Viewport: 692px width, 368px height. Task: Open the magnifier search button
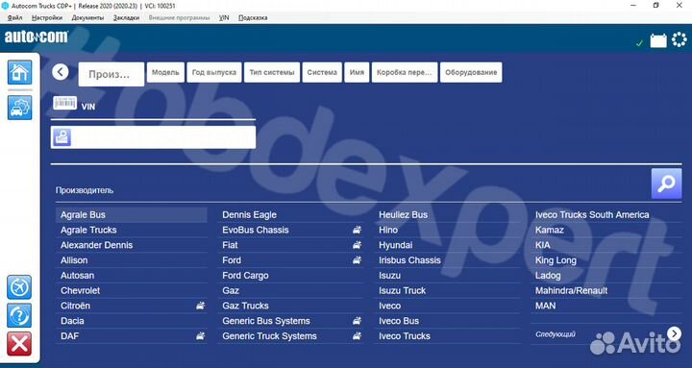coord(666,184)
